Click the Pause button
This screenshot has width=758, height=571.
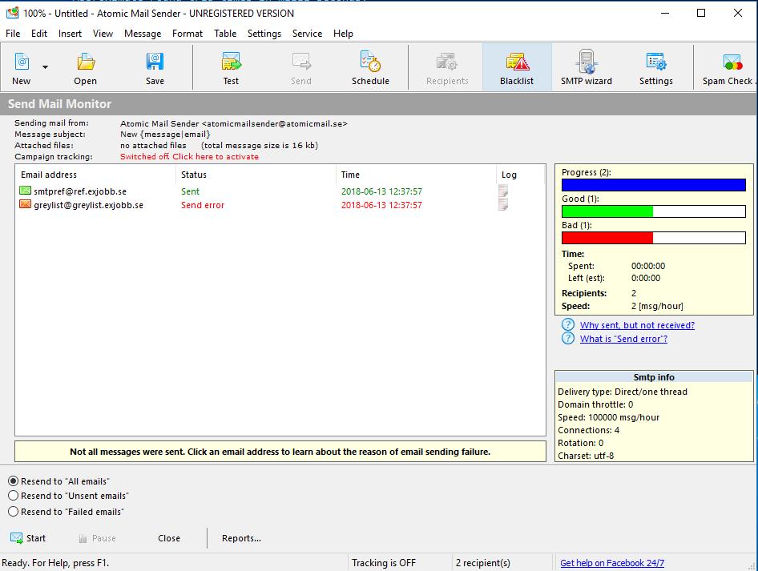(x=97, y=538)
